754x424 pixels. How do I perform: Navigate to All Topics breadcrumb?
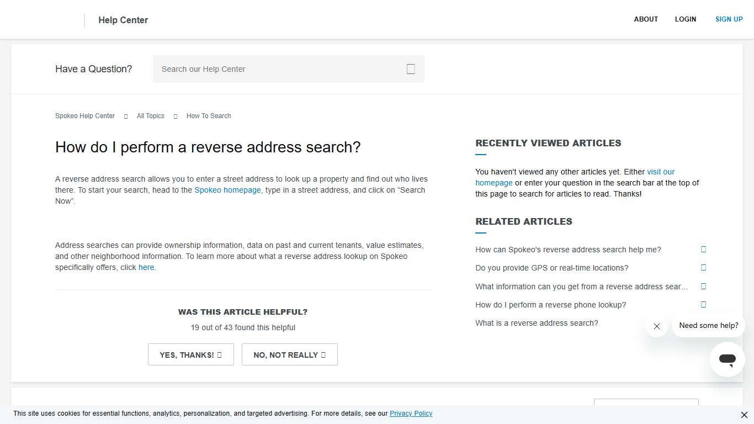click(150, 116)
